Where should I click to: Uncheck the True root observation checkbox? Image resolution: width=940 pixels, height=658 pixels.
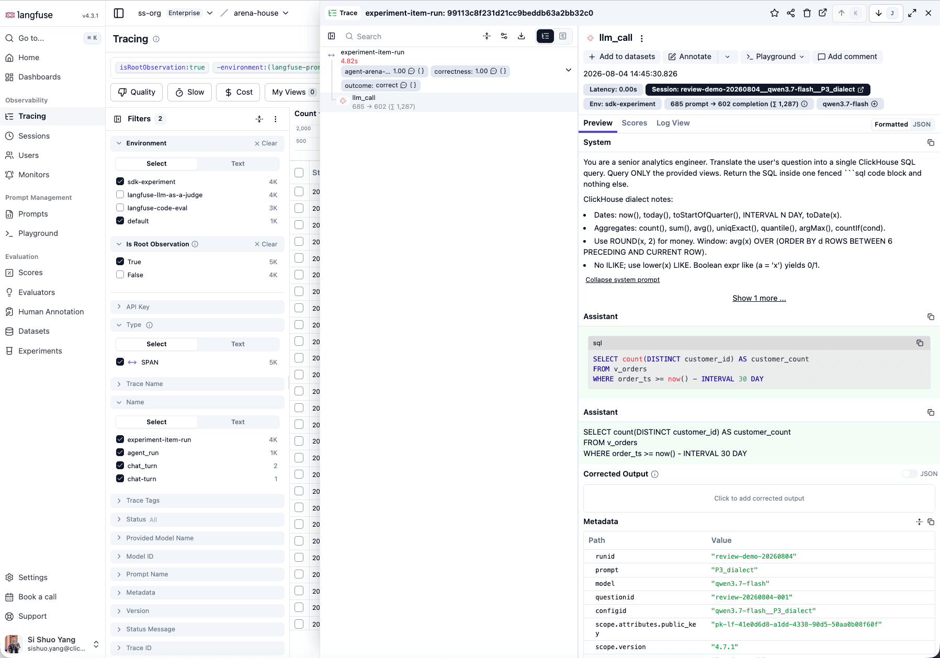coord(120,262)
